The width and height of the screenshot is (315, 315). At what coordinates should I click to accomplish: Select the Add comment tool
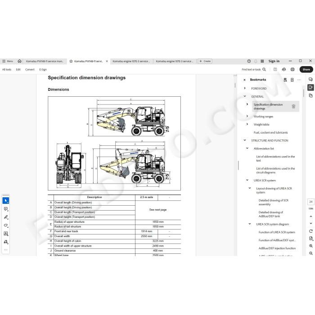pos(5,209)
